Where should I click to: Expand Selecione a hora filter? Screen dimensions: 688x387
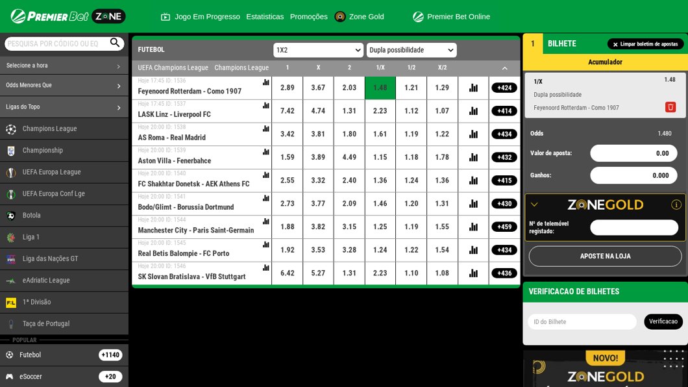point(64,66)
